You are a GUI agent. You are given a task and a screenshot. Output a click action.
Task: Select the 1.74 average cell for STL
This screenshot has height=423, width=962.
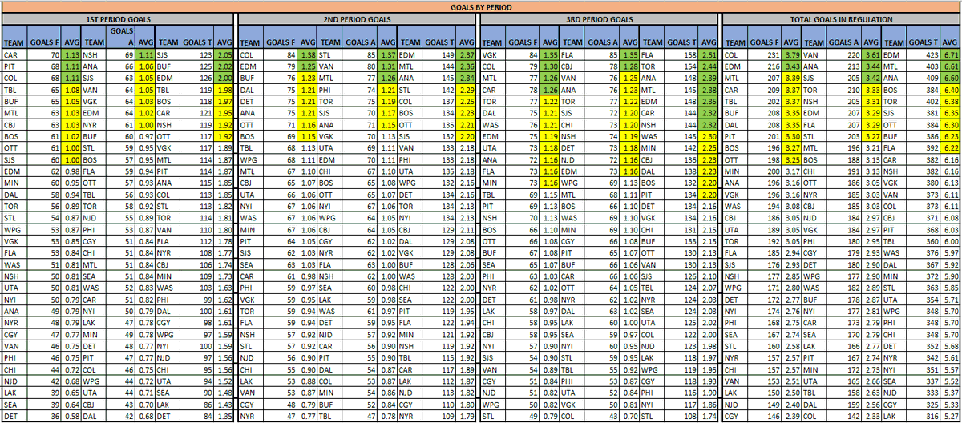pos(709,417)
